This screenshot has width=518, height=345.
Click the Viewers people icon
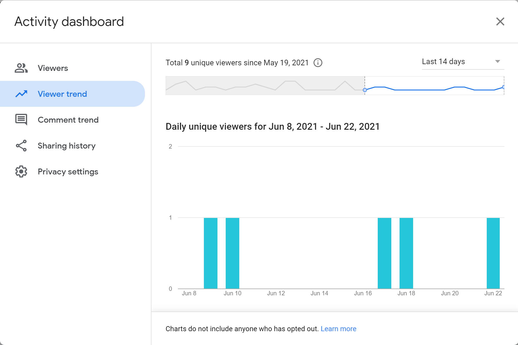point(21,68)
